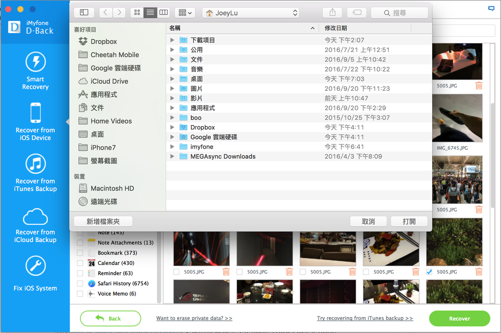Open 'Want to erase private data?' link
The height and width of the screenshot is (333, 501).
[x=194, y=318]
